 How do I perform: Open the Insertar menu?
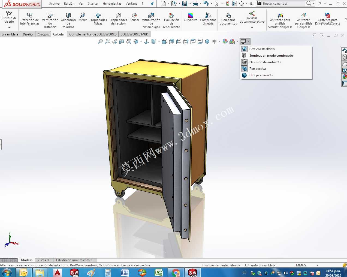click(93, 4)
